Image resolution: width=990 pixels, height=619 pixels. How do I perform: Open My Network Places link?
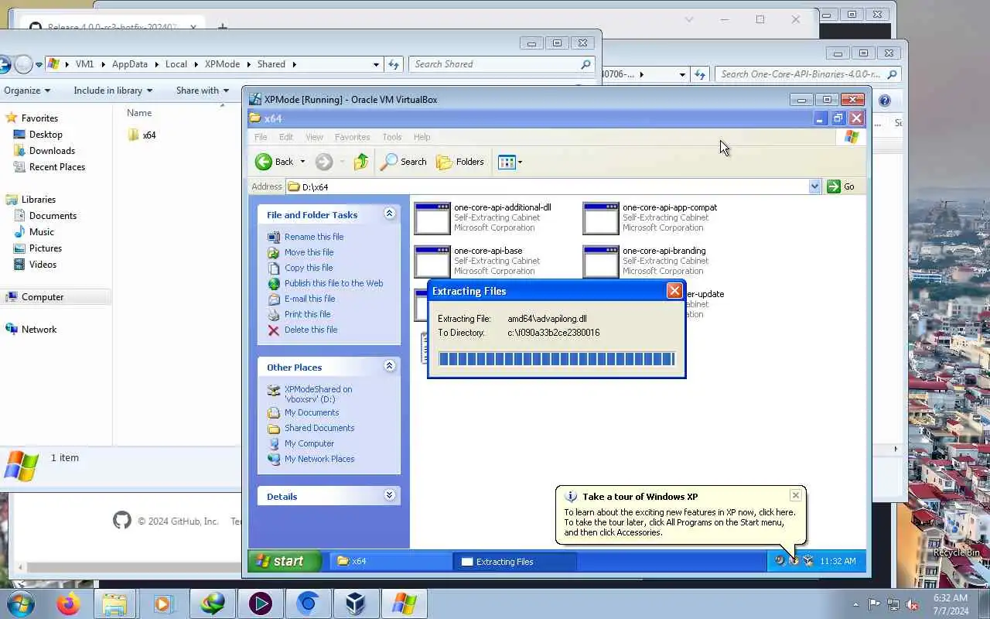click(319, 459)
